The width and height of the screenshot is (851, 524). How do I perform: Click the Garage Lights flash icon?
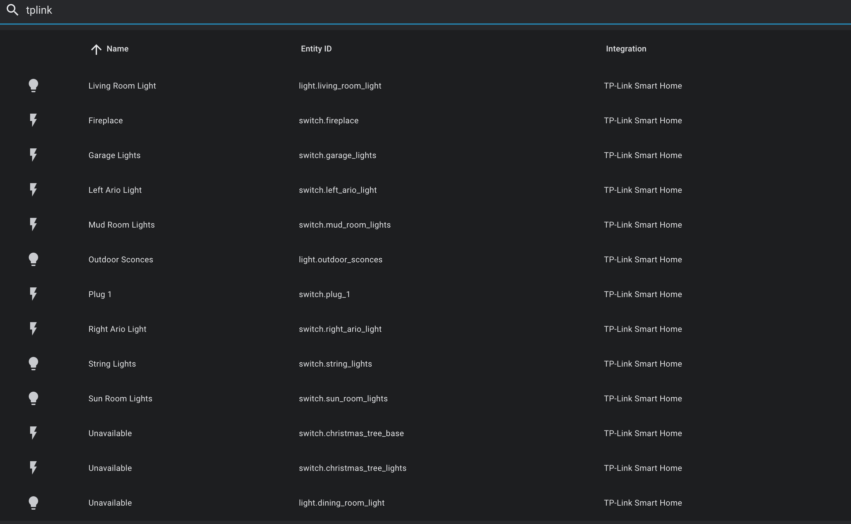[33, 155]
